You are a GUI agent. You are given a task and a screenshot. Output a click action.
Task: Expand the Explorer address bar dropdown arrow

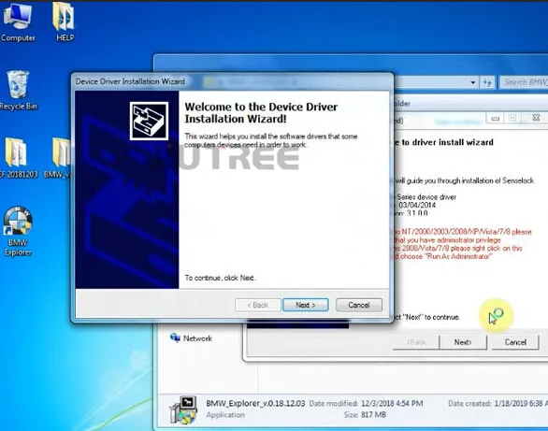click(473, 83)
